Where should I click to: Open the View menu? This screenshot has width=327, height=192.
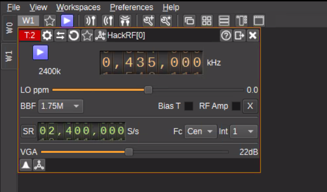38,8
